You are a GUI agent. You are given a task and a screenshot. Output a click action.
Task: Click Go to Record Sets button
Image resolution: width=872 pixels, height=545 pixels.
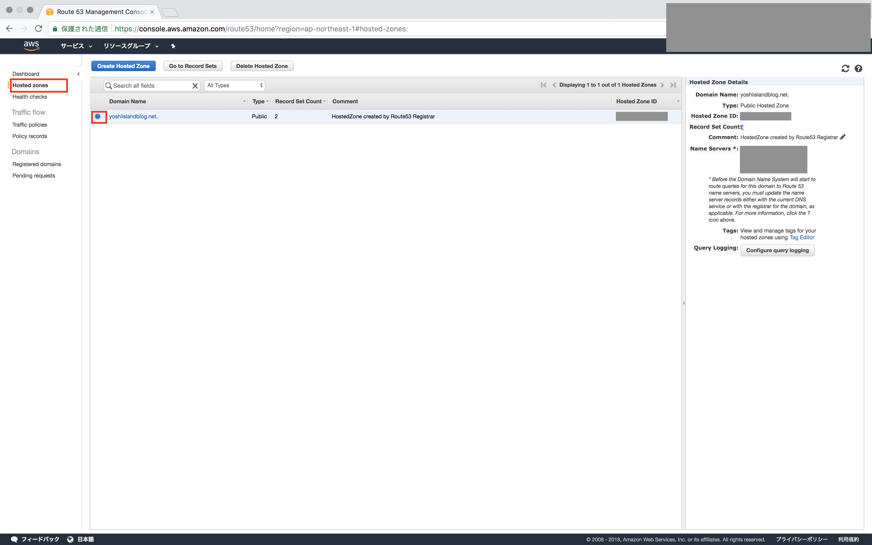tap(193, 66)
